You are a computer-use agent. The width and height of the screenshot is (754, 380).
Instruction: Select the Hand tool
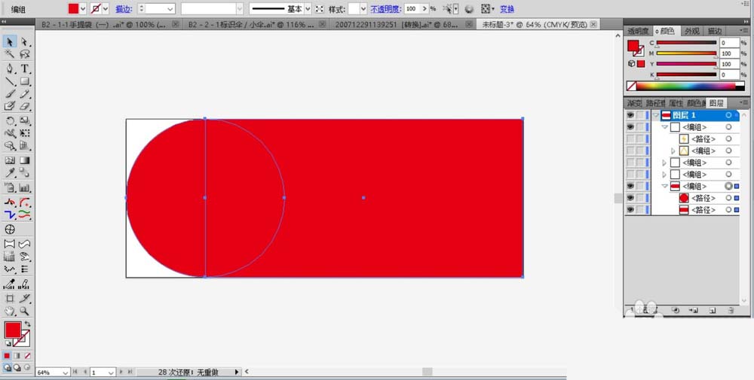[x=10, y=311]
